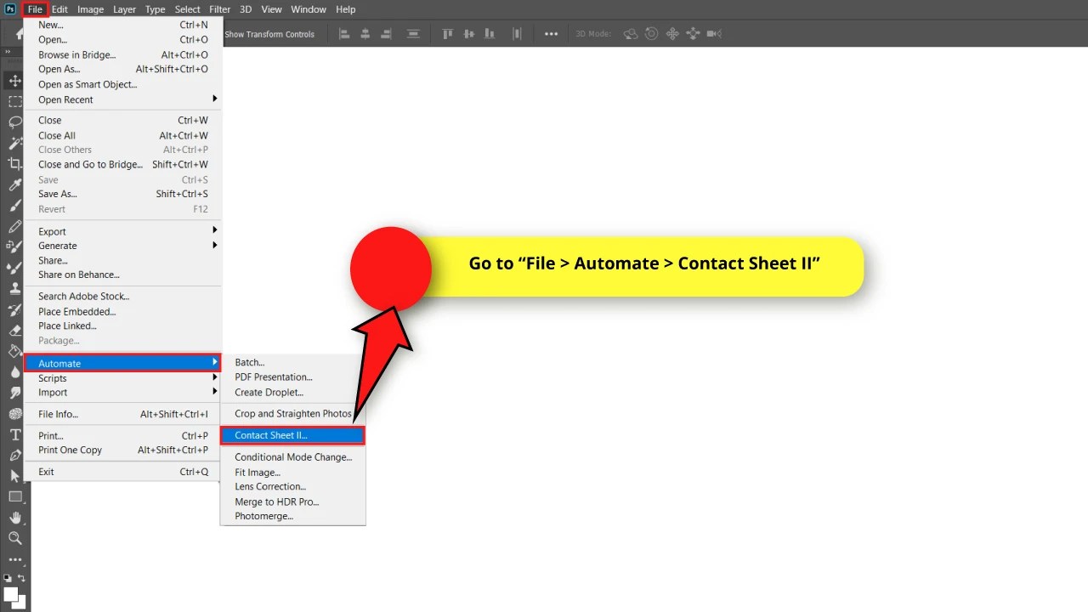The height and width of the screenshot is (612, 1088).
Task: Expand the Open Recent submenu
Action: (x=123, y=99)
